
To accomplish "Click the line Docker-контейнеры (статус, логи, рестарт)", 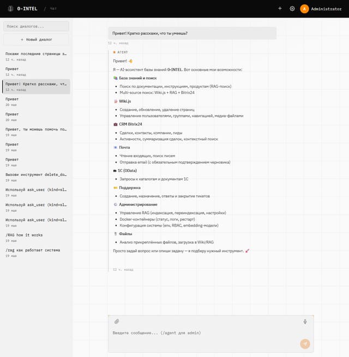I will (x=157, y=219).
